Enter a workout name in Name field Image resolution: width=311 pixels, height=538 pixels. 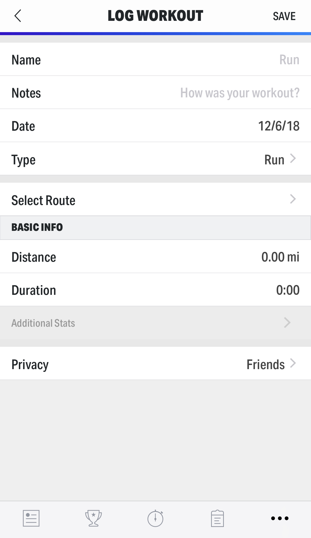click(x=155, y=59)
